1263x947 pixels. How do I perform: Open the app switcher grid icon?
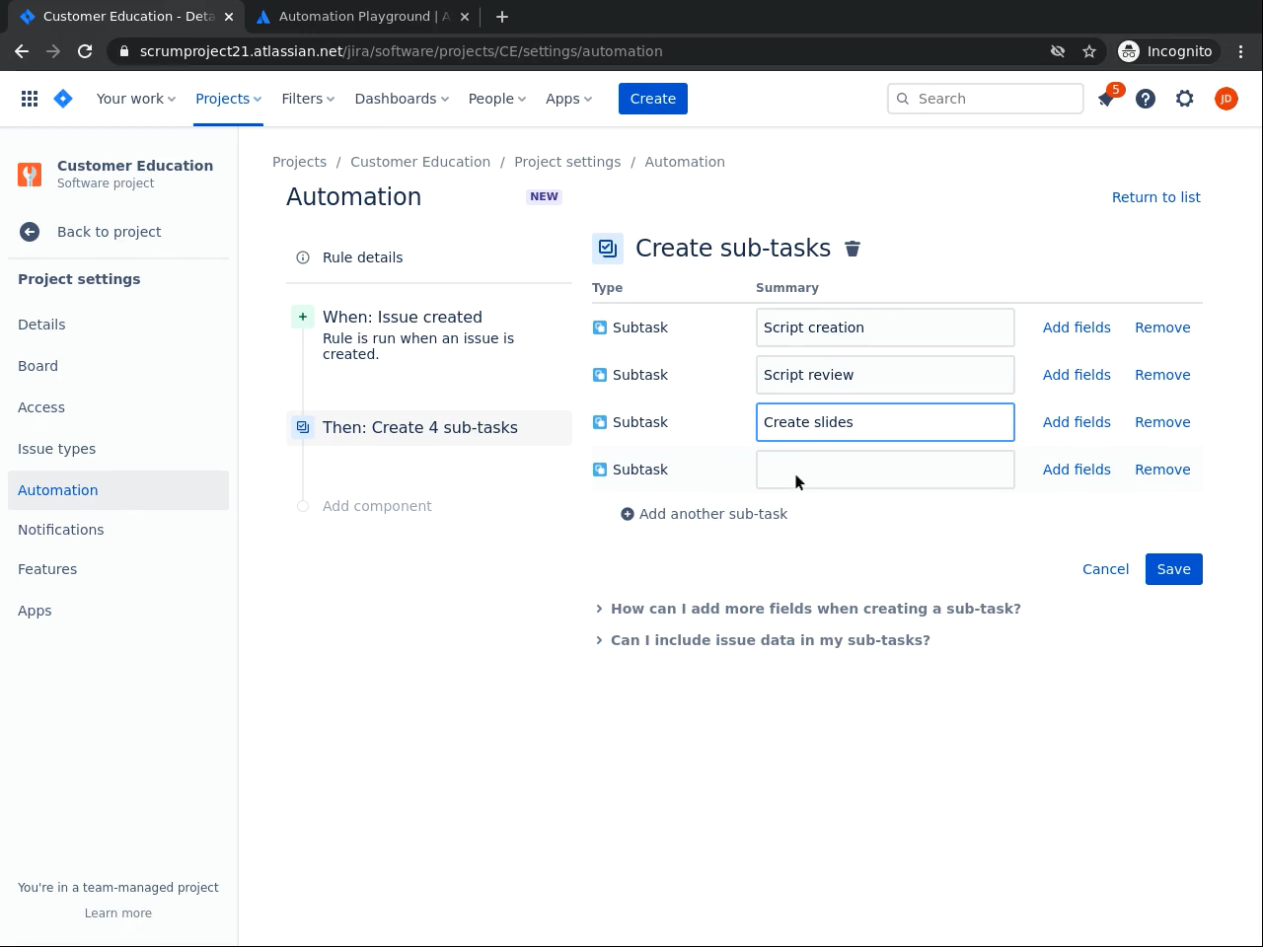click(30, 99)
